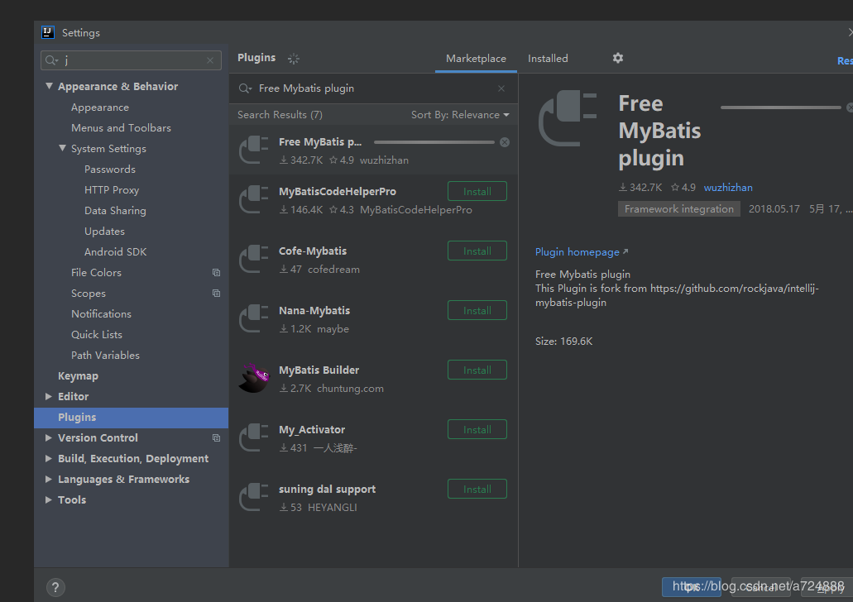Open the Sort By: Relevance dropdown

(x=460, y=115)
